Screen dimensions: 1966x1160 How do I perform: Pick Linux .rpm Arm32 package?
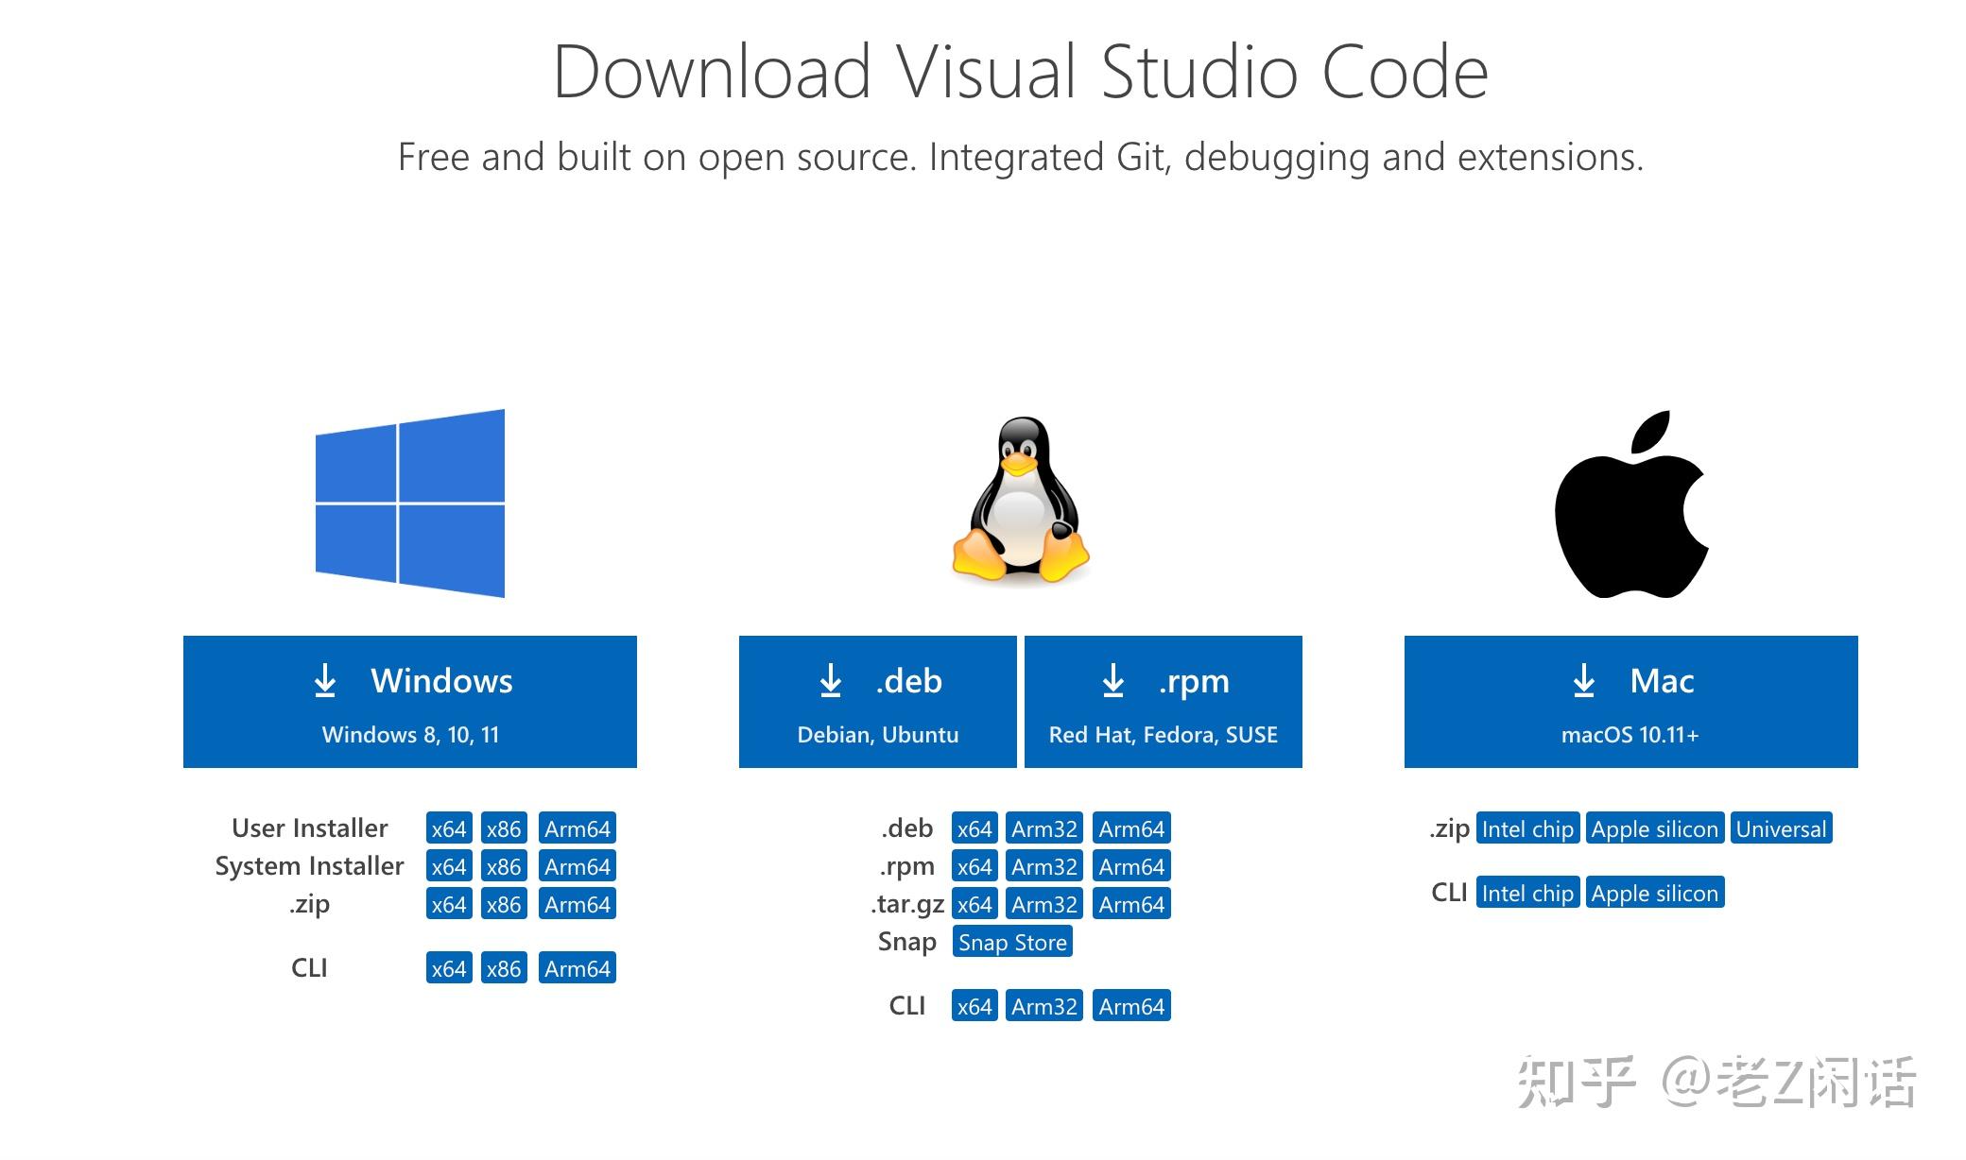tap(1044, 866)
